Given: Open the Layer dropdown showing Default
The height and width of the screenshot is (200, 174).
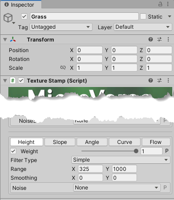Looking at the screenshot, I should 143,27.
